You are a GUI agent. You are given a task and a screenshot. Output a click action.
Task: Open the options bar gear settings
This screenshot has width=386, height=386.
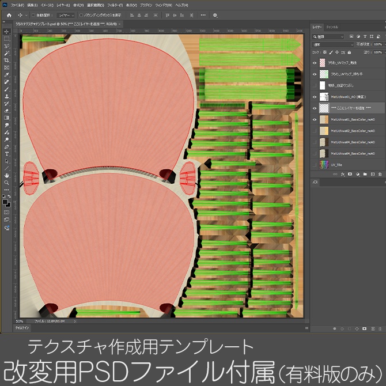[215, 15]
